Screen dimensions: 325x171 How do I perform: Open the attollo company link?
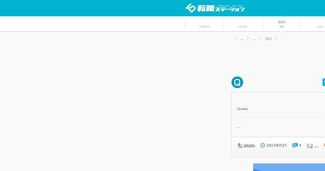(x=249, y=145)
